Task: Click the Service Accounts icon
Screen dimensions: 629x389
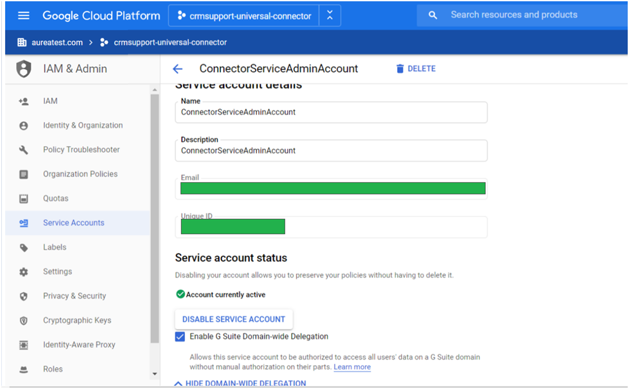Action: tap(24, 223)
